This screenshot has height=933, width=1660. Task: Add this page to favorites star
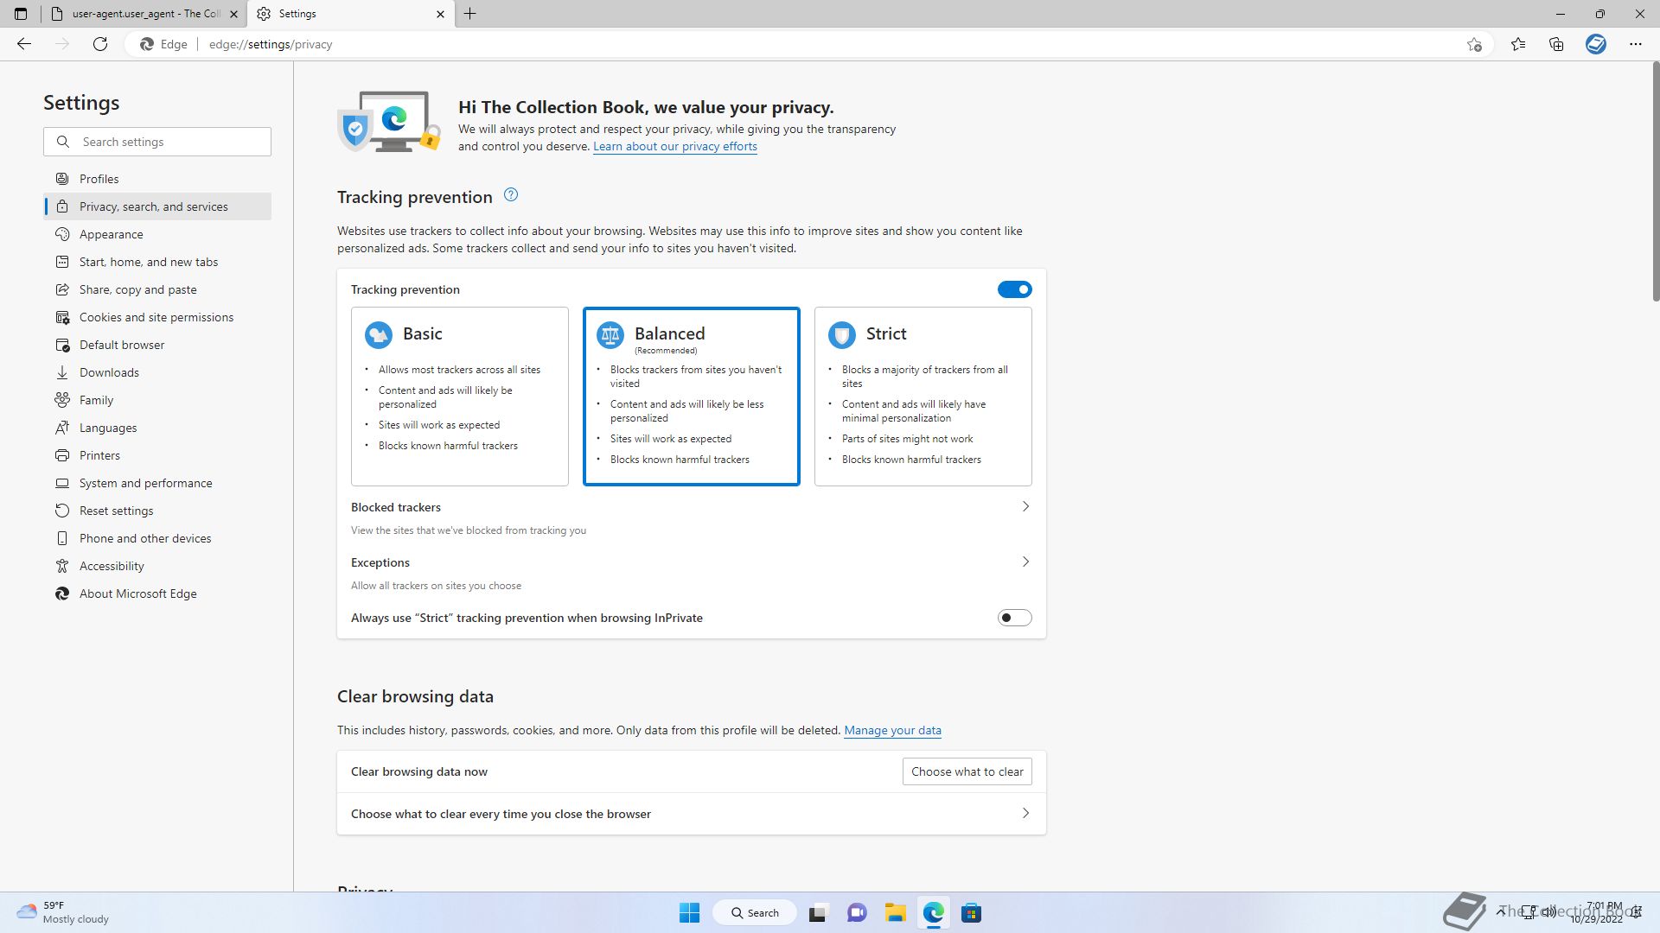tap(1474, 44)
